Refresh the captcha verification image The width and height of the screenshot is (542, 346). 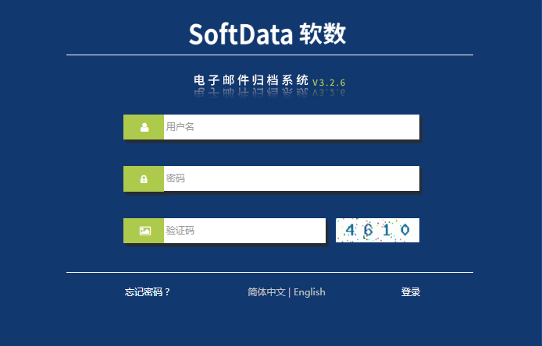377,231
